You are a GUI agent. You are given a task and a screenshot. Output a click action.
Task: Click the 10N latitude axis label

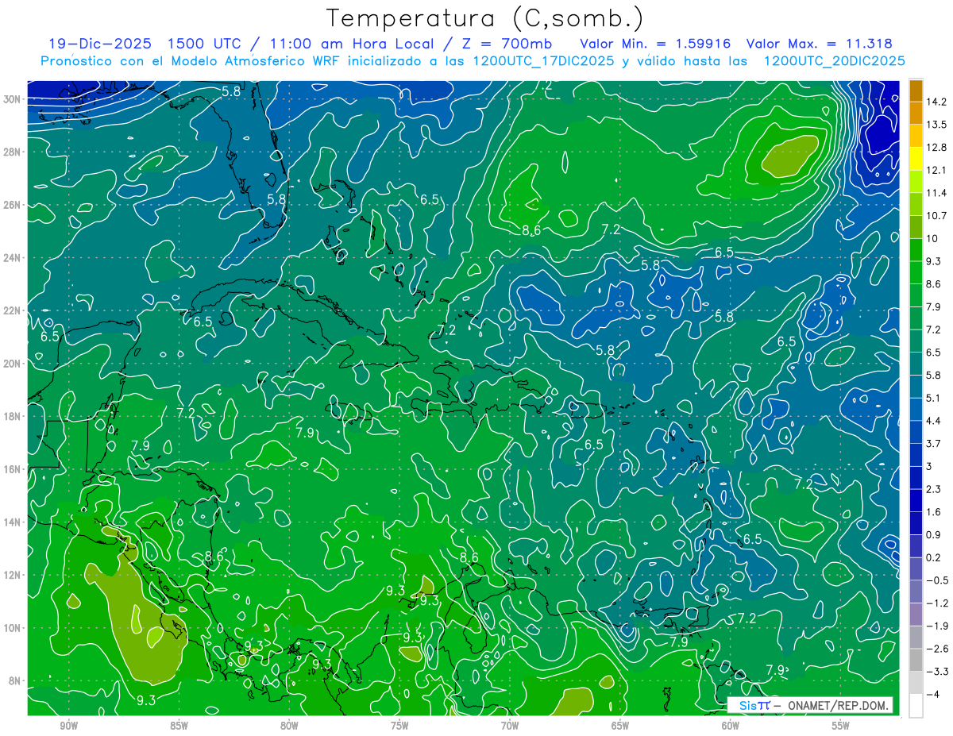pyautogui.click(x=13, y=628)
